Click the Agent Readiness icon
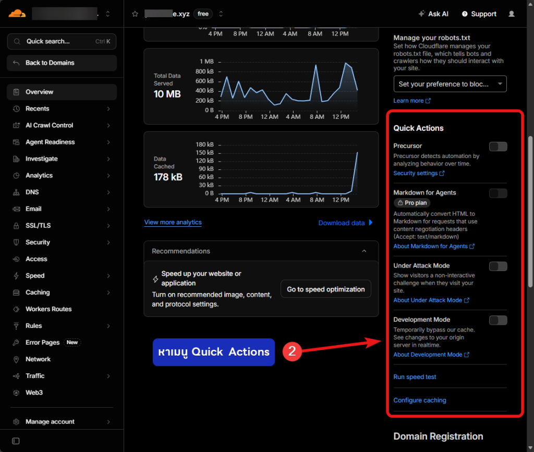 click(16, 142)
